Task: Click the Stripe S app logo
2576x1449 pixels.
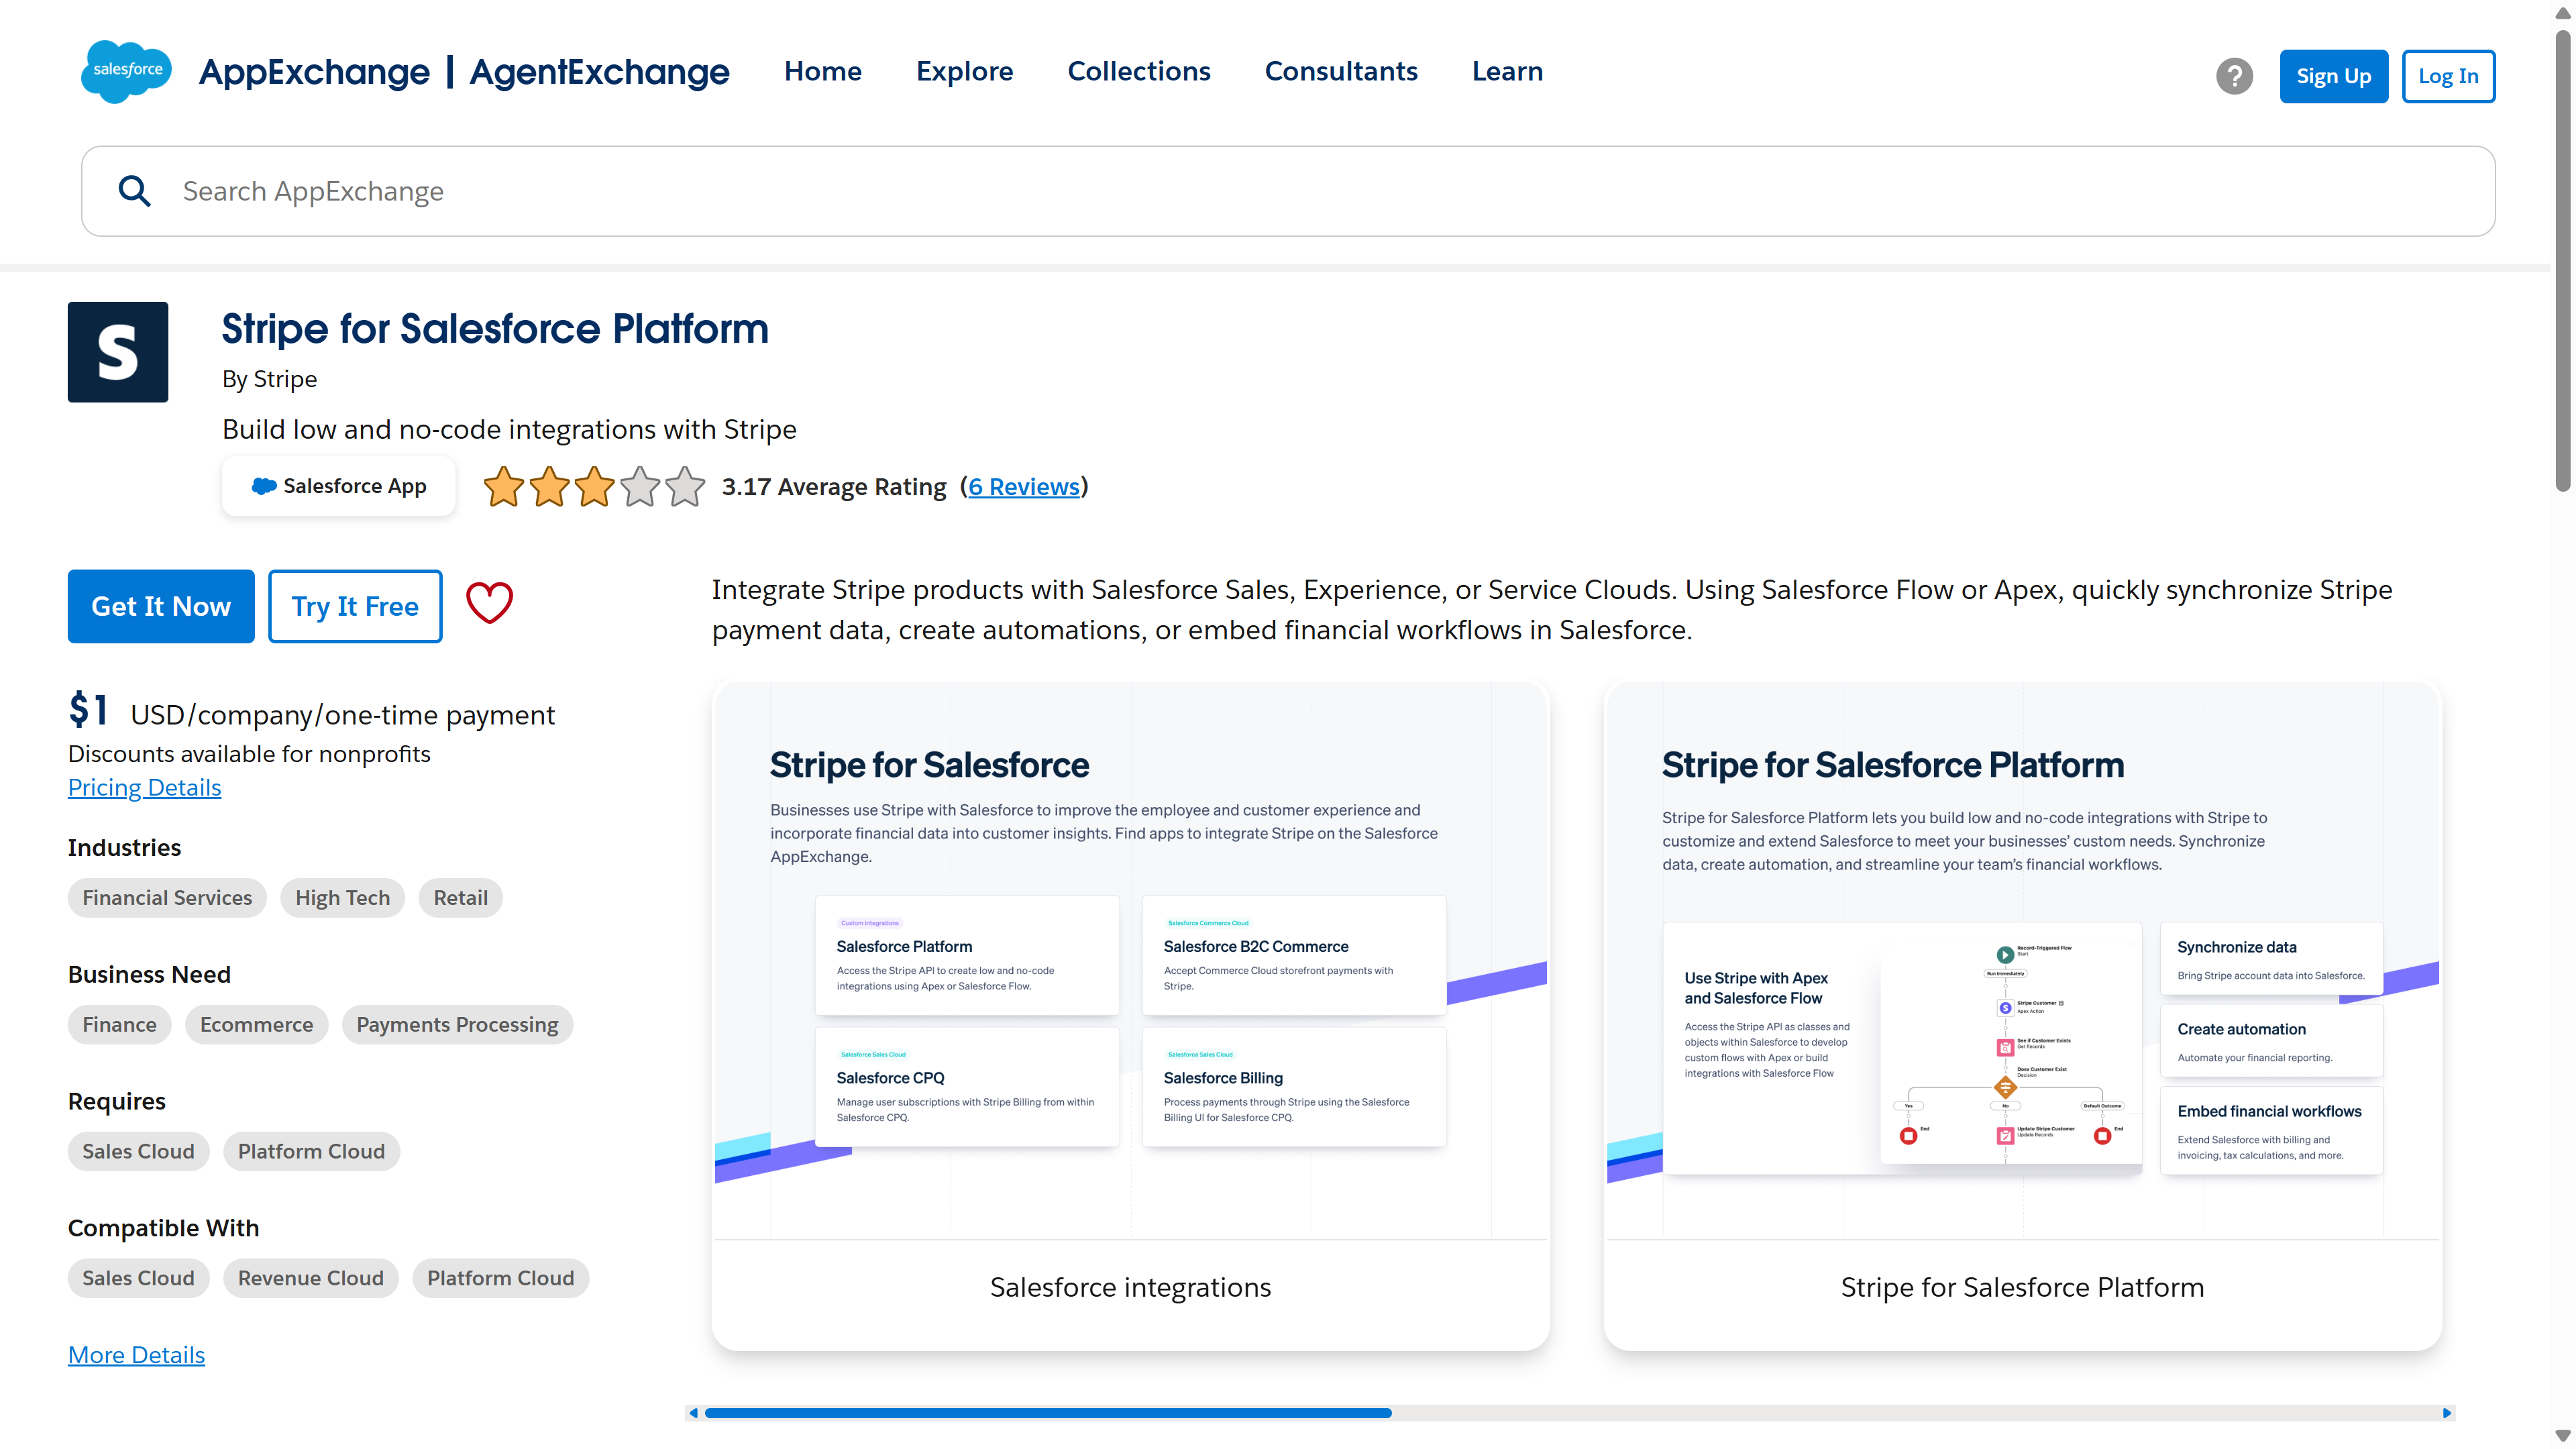Action: [118, 352]
